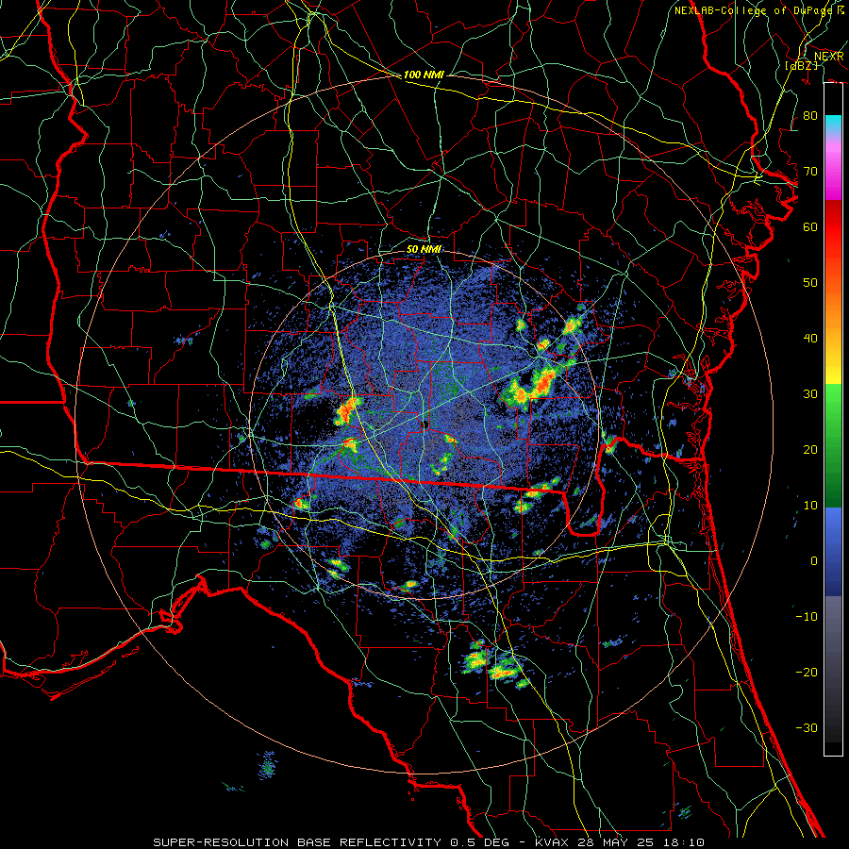Click the 30 value on the dBZ scale
This screenshot has width=849, height=849.
pyautogui.click(x=810, y=394)
